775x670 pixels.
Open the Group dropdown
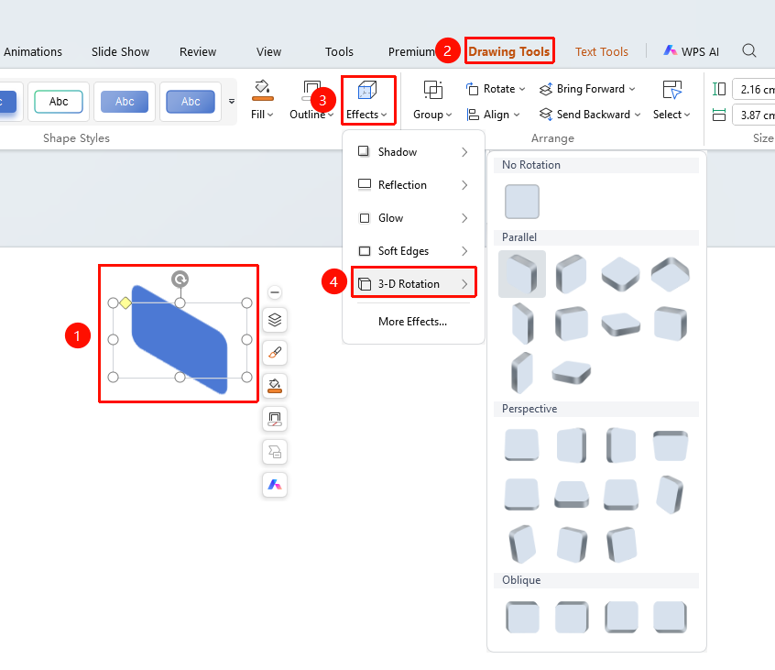432,101
